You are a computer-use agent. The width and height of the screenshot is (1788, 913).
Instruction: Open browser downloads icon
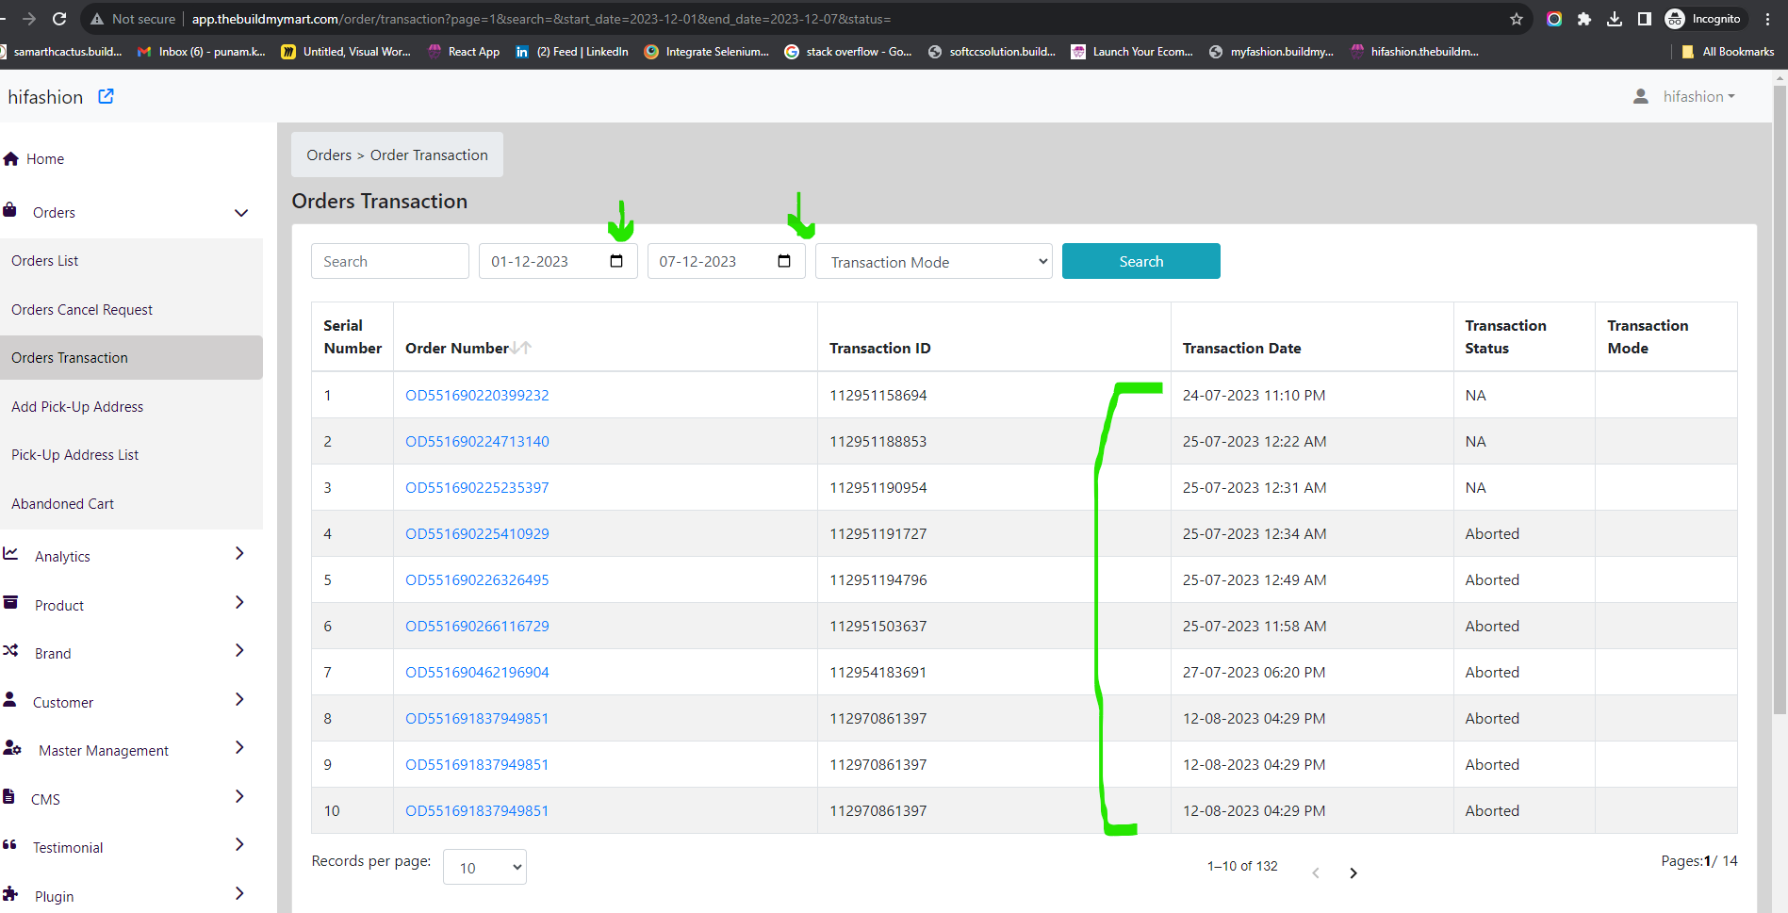[1615, 19]
